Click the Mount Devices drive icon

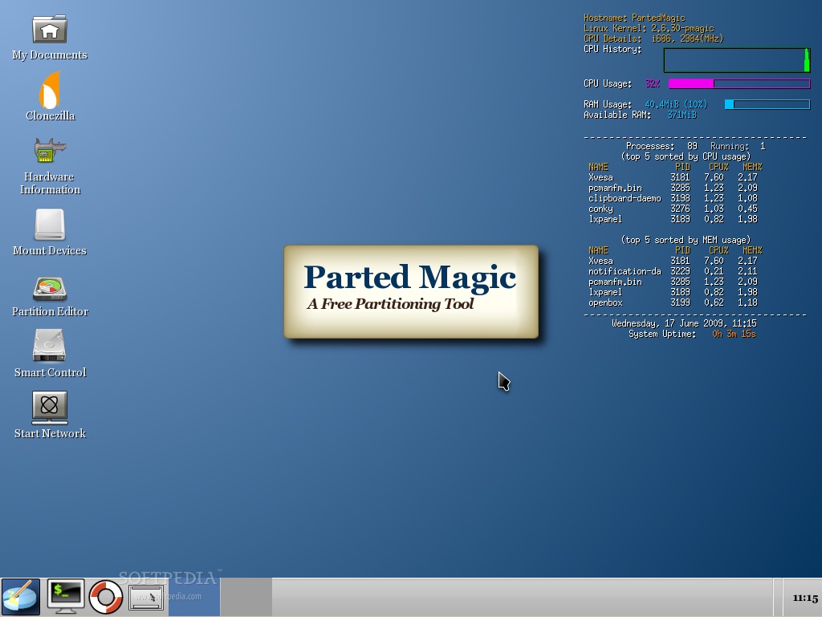click(x=50, y=225)
